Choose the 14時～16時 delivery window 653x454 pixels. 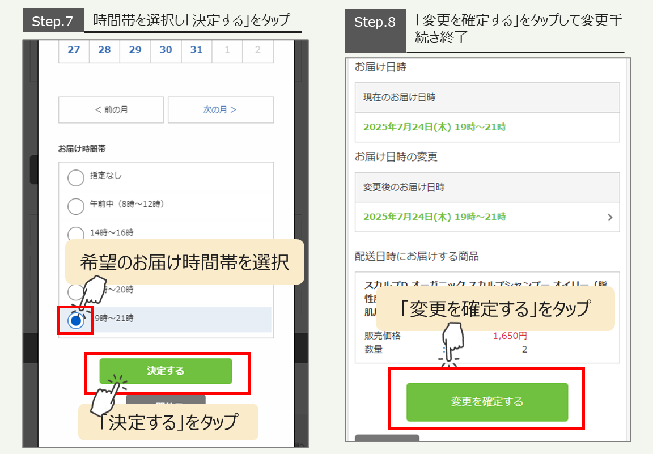coord(76,234)
